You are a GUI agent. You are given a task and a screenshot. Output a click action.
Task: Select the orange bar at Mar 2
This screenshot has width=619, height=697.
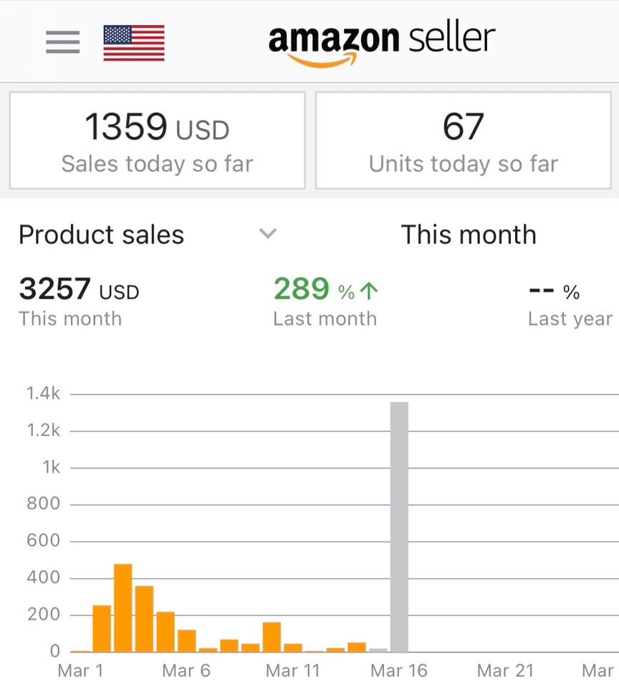coord(102,629)
